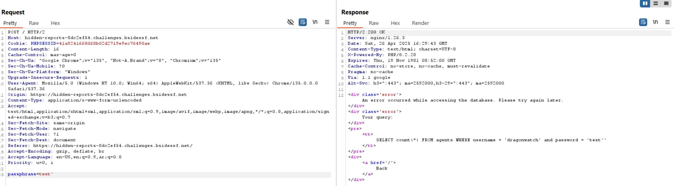Click X-Powered-By: PHP/8.2.28 header

tap(382, 55)
